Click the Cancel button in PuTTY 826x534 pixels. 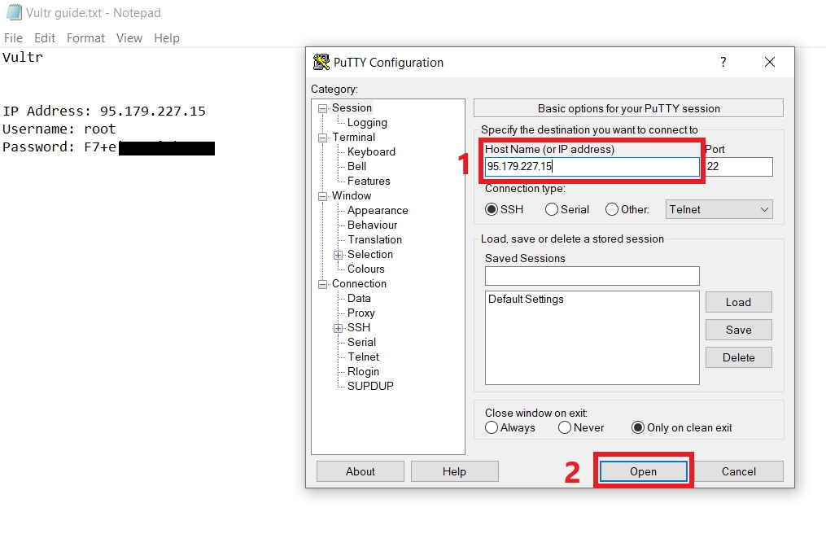coord(739,471)
